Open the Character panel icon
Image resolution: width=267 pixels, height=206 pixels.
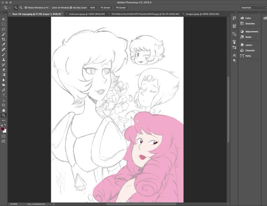pyautogui.click(x=234, y=55)
